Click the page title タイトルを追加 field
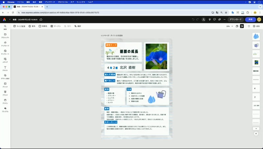 [x=116, y=36]
